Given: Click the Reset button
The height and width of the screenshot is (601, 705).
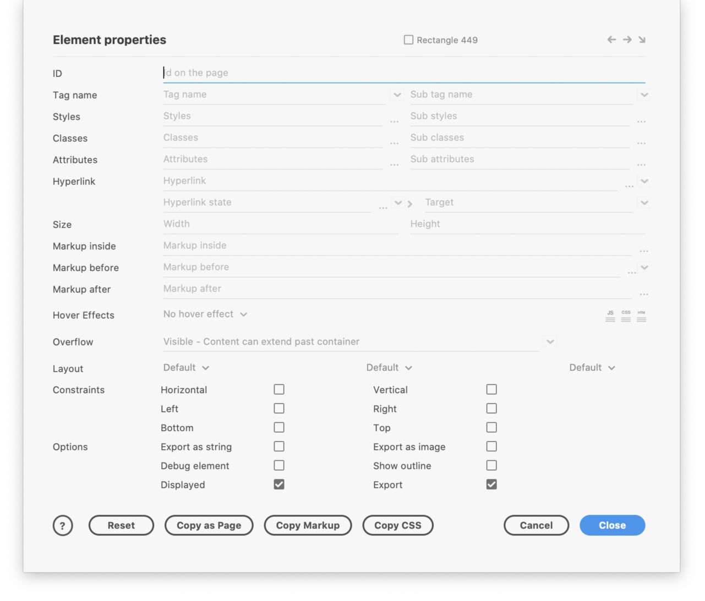Looking at the screenshot, I should coord(121,526).
